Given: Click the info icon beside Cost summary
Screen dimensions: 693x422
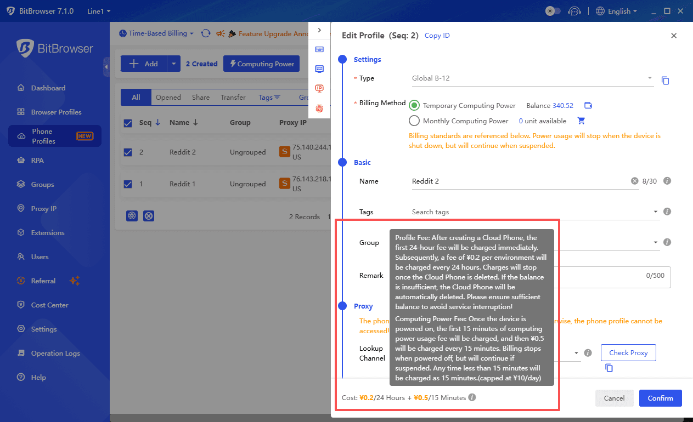Looking at the screenshot, I should tap(472, 397).
